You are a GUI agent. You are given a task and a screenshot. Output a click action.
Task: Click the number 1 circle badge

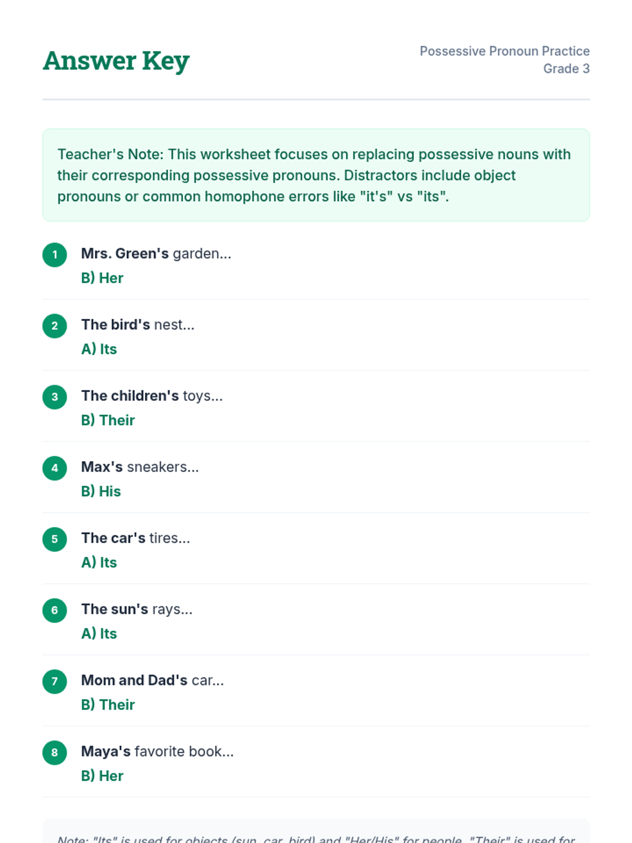(x=54, y=255)
